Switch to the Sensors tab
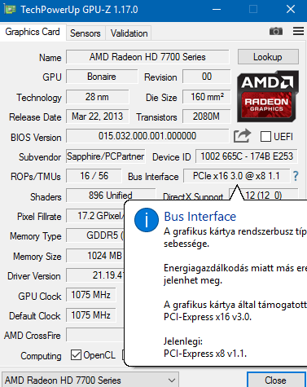 86,33
